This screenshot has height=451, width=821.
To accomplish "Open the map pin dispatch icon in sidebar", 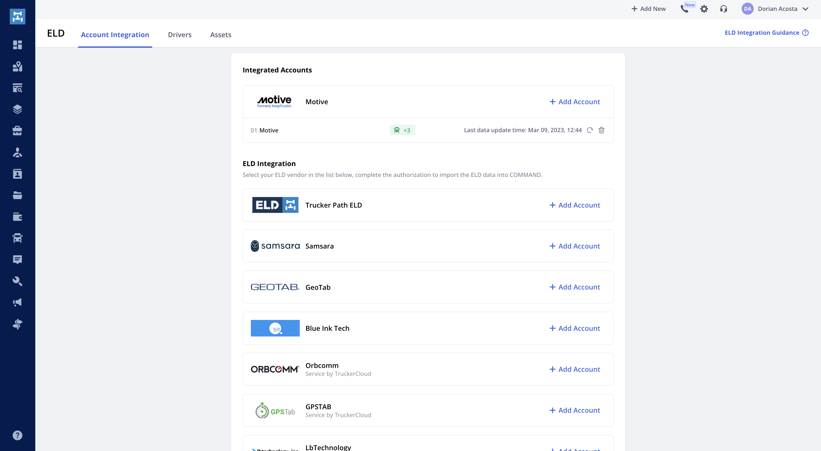I will (x=18, y=66).
